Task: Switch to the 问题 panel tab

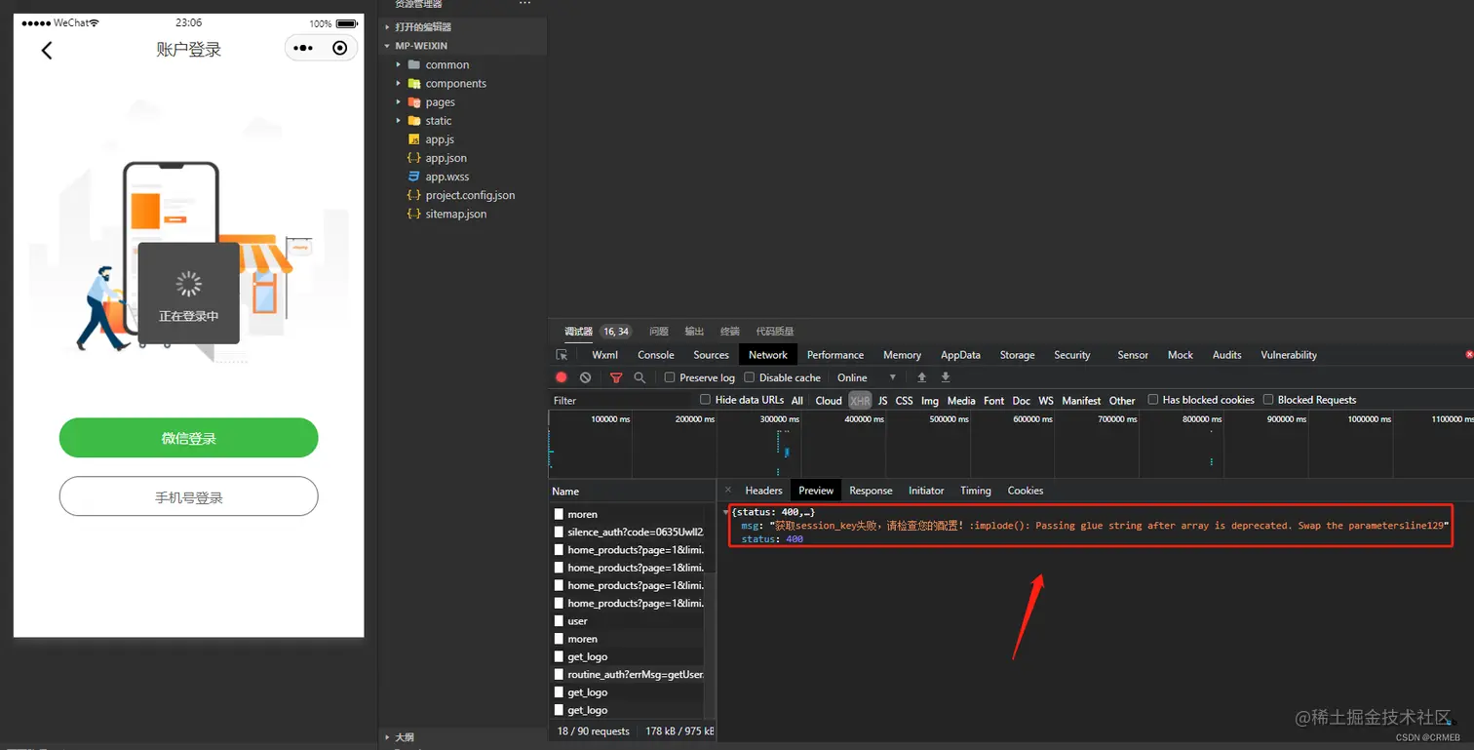Action: 659,332
